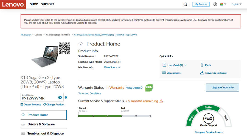Click the serial number info icon
The height and width of the screenshot is (138, 247).
(x=66, y=97)
